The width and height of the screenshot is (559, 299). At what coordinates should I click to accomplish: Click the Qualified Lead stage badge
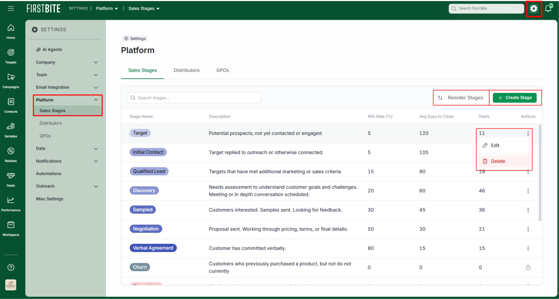pyautogui.click(x=149, y=172)
